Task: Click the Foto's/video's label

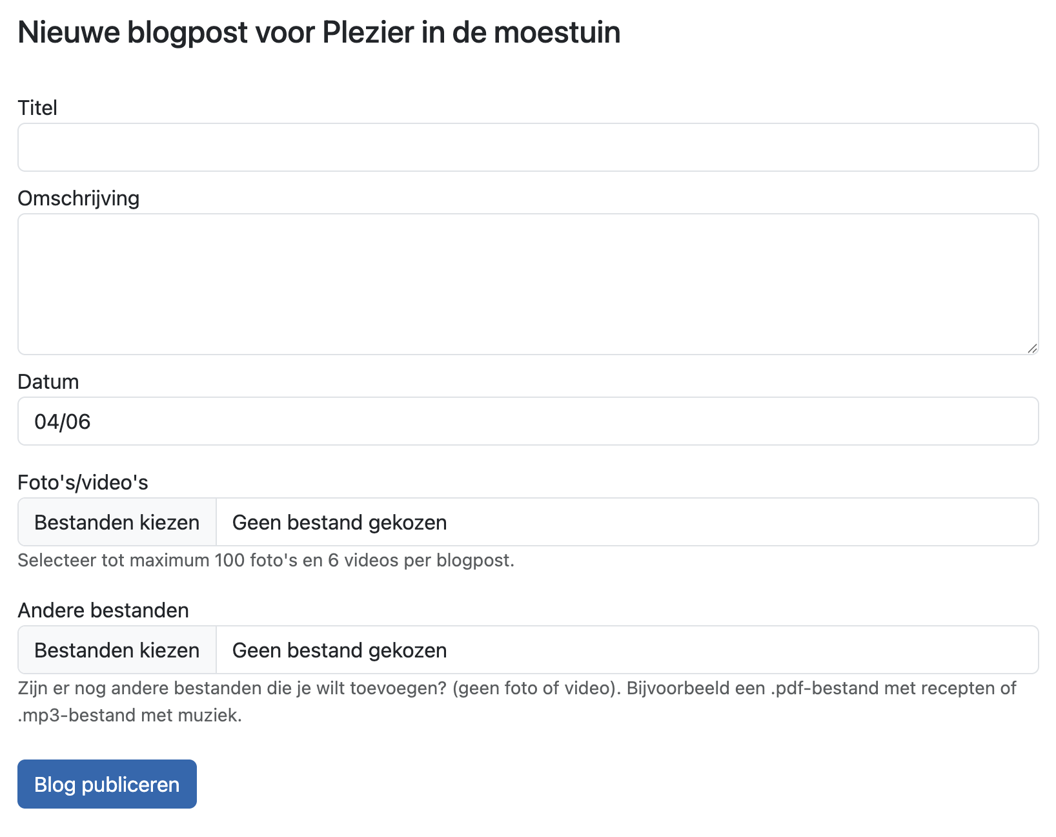Action: click(83, 482)
